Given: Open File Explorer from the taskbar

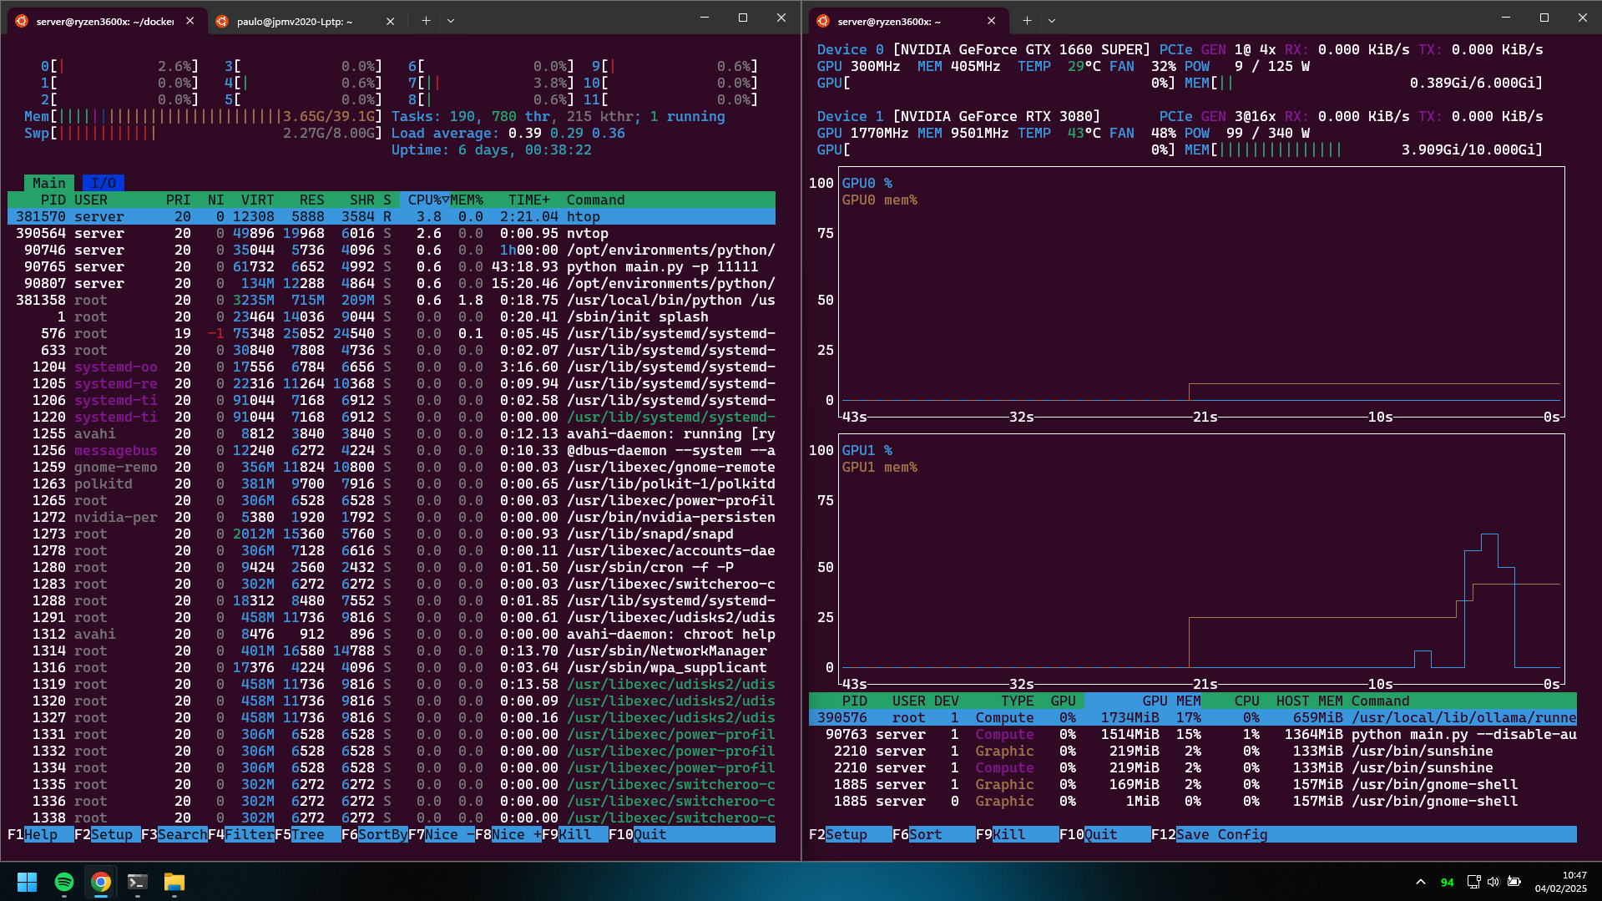Looking at the screenshot, I should coord(174,882).
